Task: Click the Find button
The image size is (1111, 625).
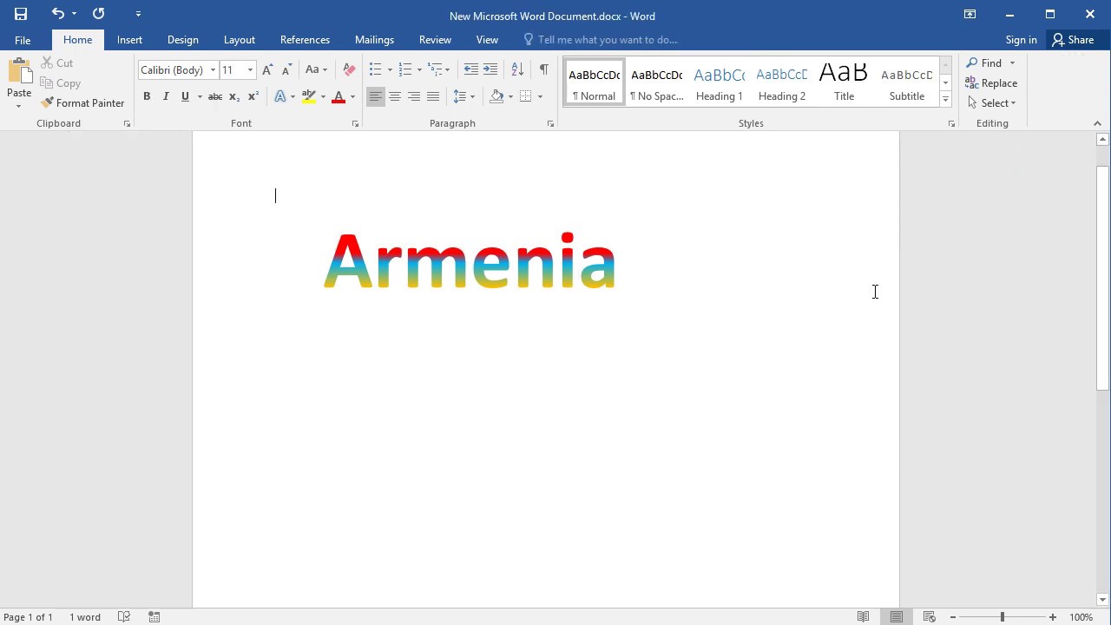Action: point(985,63)
